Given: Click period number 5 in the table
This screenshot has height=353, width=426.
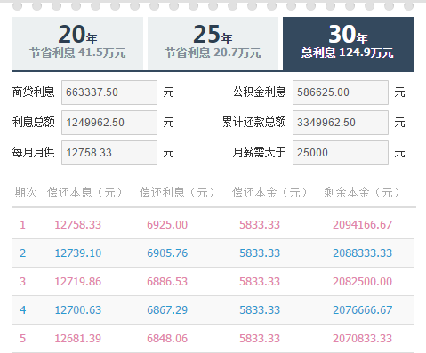Looking at the screenshot, I should pyautogui.click(x=22, y=339).
